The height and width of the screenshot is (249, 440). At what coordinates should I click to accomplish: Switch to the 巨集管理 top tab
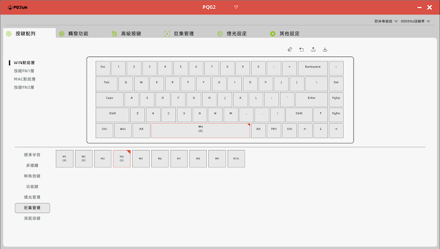(x=179, y=34)
